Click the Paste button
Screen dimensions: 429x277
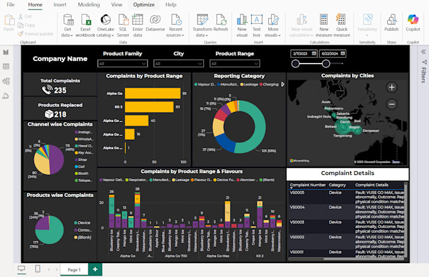tap(9, 23)
